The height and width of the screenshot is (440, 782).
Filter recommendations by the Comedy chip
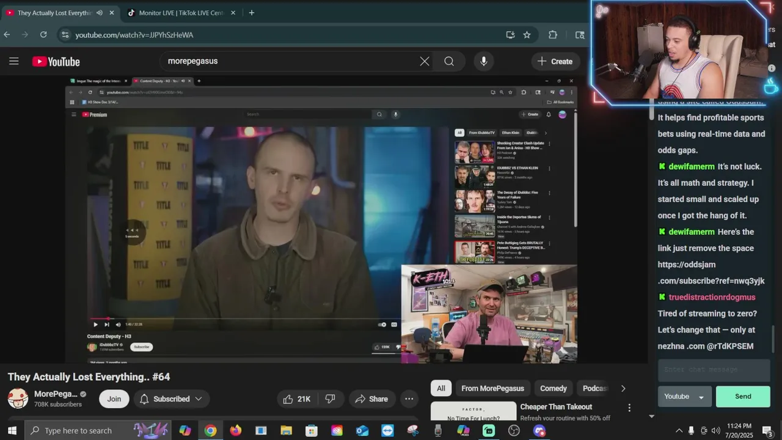(x=554, y=389)
